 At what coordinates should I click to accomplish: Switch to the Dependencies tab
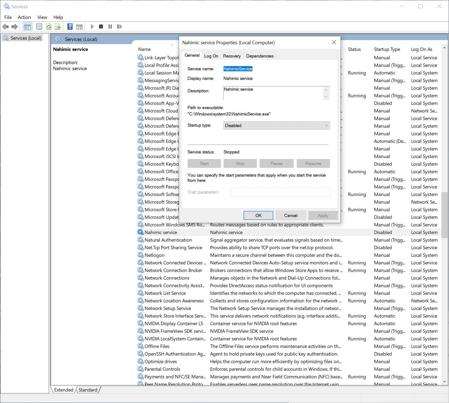click(260, 56)
